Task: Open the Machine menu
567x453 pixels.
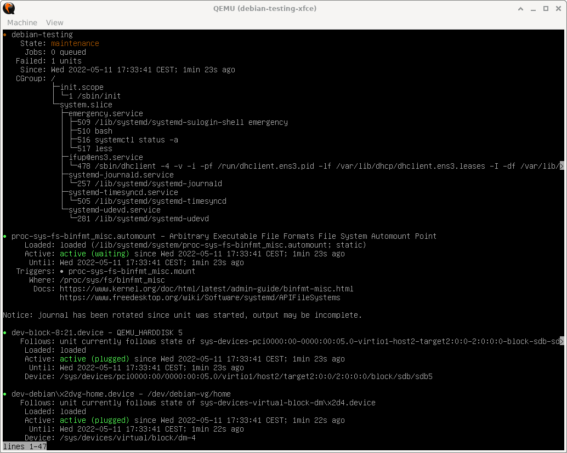Action: coord(22,22)
